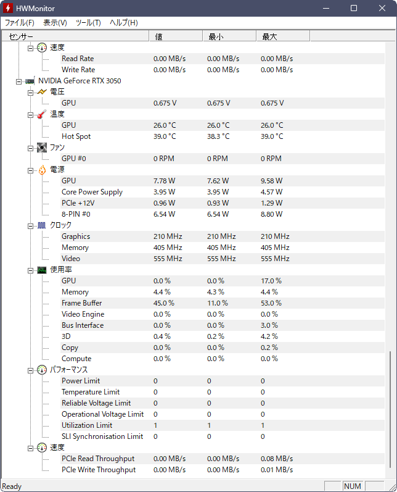Click the clock waveform icon beside クロック

42,225
